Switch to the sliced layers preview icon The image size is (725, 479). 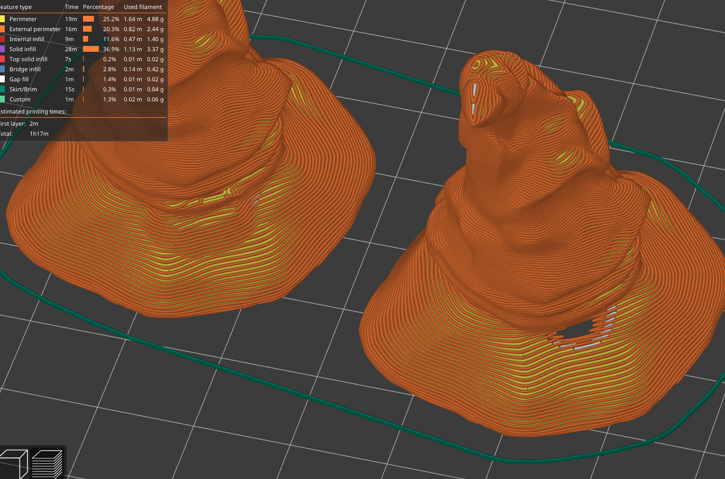coord(47,464)
